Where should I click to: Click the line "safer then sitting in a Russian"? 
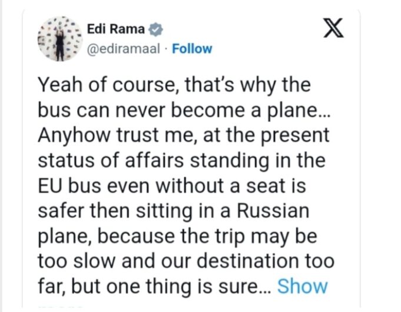(175, 211)
